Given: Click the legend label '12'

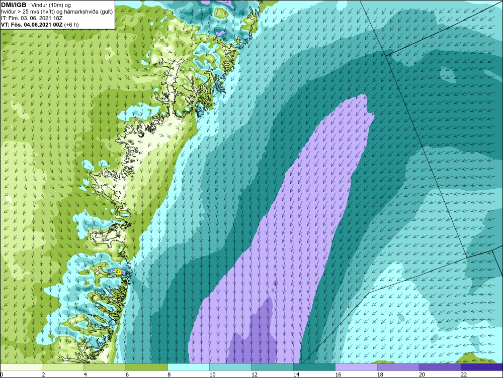Looking at the screenshot, I should [x=254, y=375].
